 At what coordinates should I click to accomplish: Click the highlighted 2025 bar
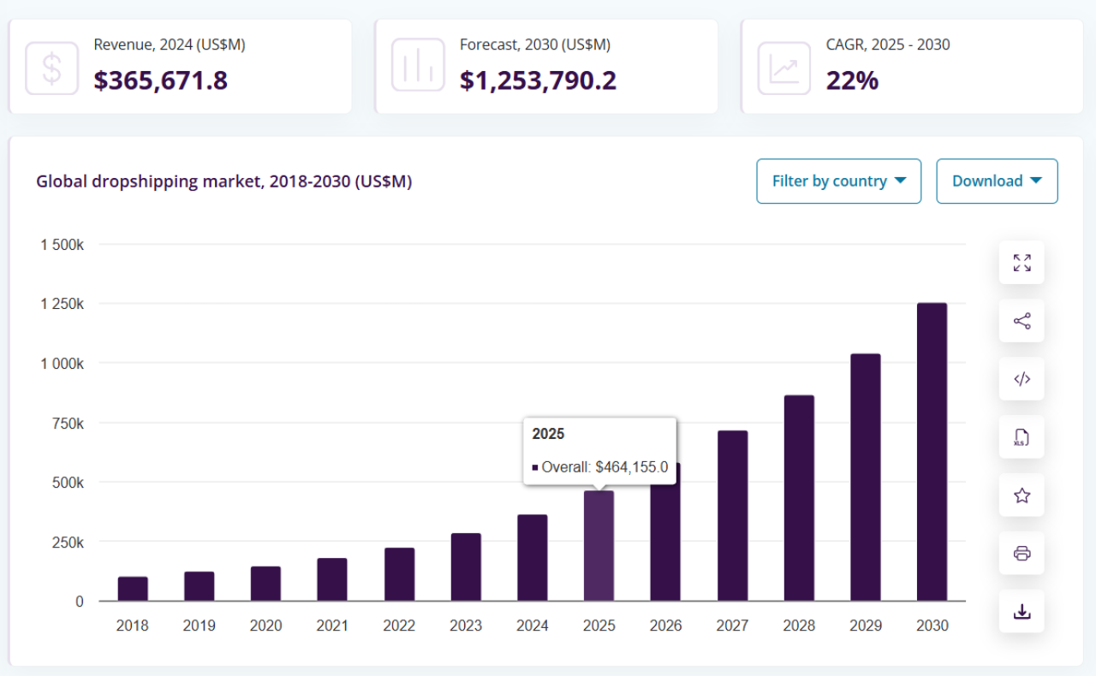599,546
